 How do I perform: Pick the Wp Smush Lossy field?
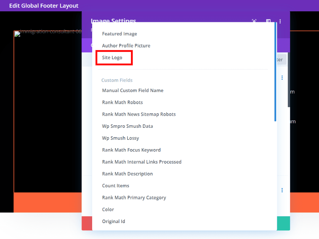[120, 138]
